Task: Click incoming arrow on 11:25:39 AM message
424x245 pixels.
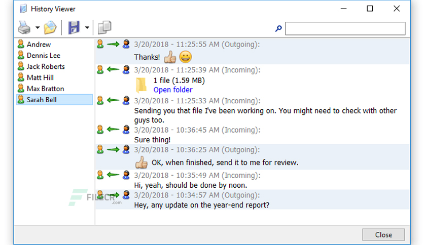Action: point(113,70)
